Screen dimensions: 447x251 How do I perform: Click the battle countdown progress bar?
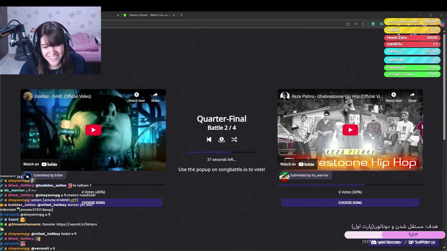point(221,152)
